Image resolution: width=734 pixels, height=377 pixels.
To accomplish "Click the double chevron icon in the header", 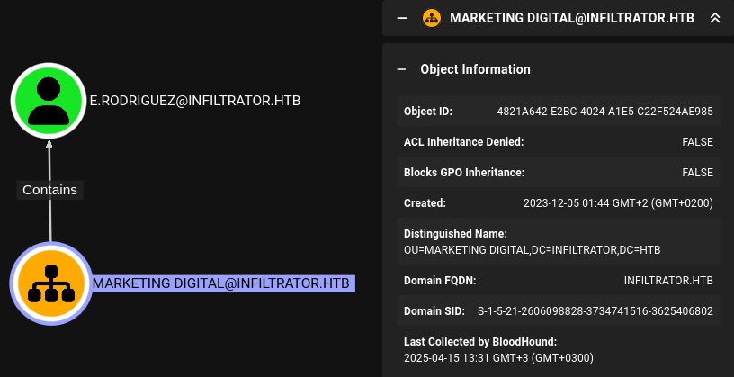I will pos(715,18).
